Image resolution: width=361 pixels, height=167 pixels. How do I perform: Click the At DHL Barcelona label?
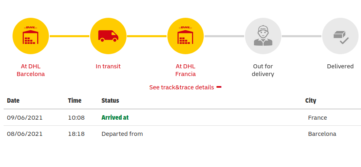tap(31, 70)
